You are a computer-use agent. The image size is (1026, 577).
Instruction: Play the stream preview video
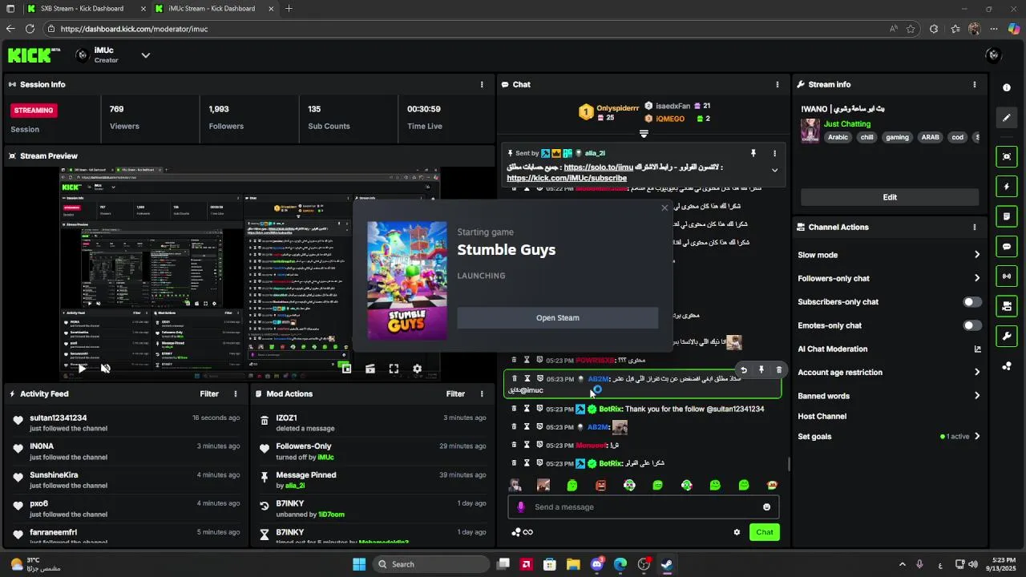[x=82, y=369]
